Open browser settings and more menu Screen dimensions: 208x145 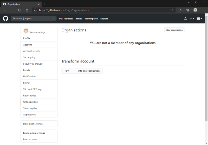pyautogui.click(x=203, y=10)
